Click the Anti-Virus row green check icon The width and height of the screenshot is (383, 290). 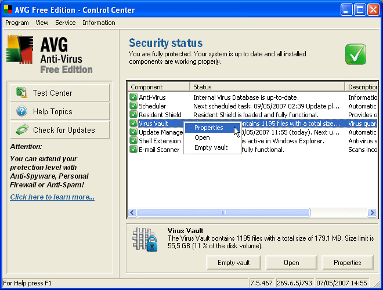click(133, 97)
